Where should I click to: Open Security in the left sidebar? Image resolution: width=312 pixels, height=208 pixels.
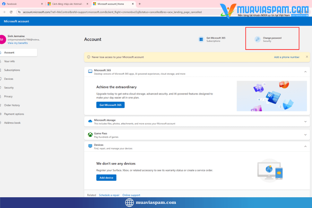[x=9, y=88]
